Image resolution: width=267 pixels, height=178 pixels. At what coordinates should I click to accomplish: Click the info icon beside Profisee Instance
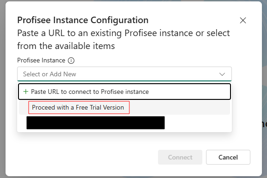[71, 61]
